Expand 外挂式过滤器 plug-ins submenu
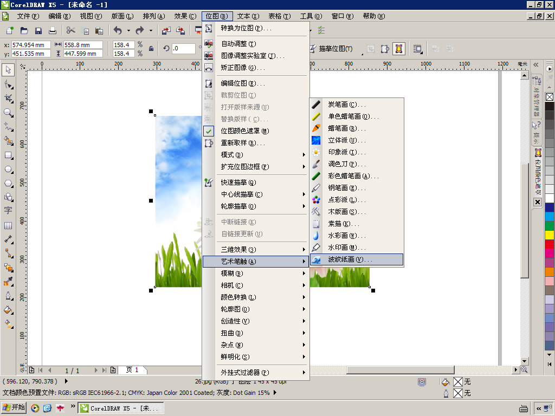Image resolution: width=555 pixels, height=416 pixels. coord(255,373)
